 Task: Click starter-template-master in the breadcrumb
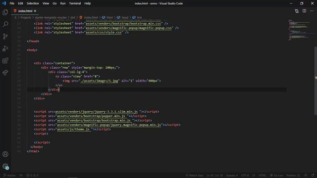tap(51, 18)
